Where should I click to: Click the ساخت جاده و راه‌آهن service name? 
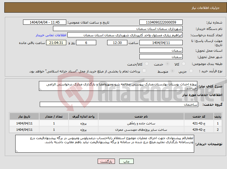[x=141, y=124]
